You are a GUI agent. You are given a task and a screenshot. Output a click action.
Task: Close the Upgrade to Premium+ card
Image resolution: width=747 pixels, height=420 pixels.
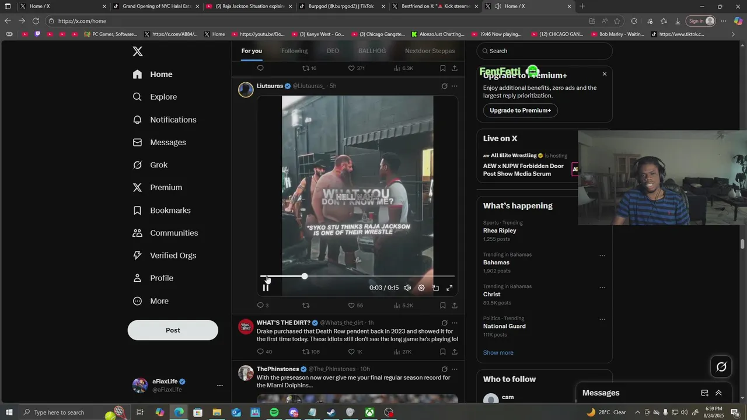click(605, 73)
